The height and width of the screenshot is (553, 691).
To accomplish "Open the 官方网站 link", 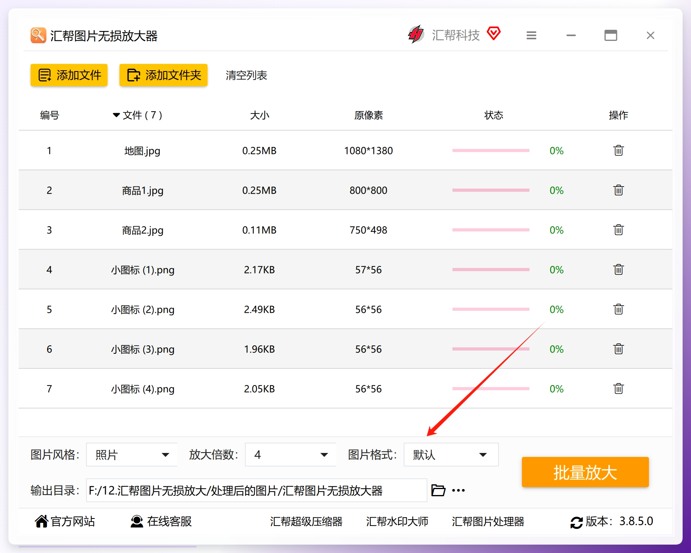I will pyautogui.click(x=73, y=522).
